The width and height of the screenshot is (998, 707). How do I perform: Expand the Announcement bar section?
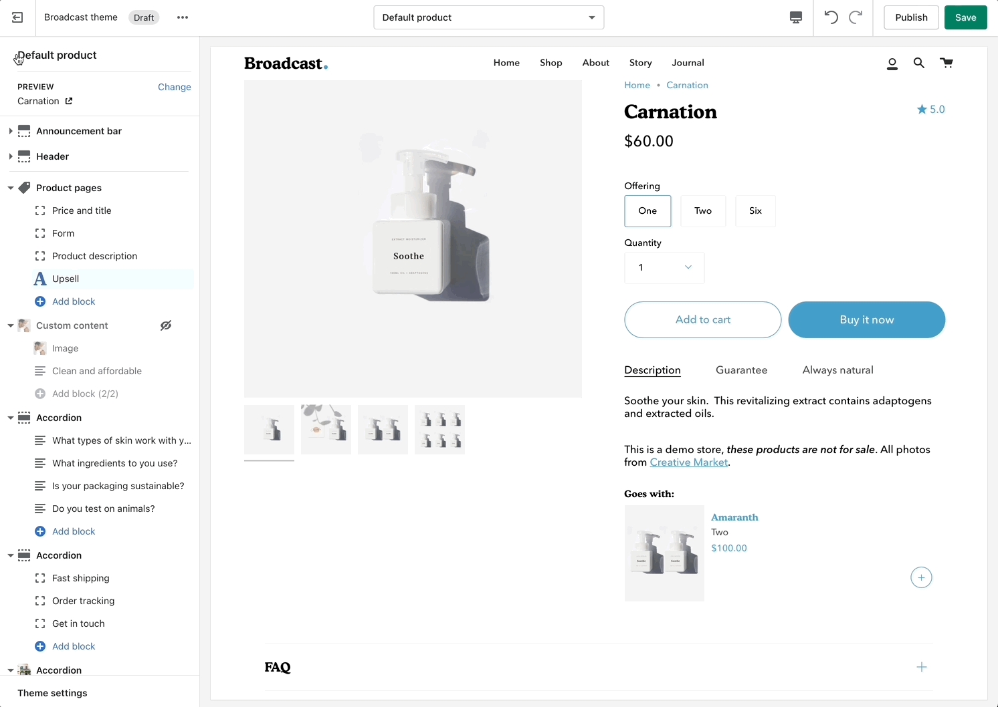11,131
